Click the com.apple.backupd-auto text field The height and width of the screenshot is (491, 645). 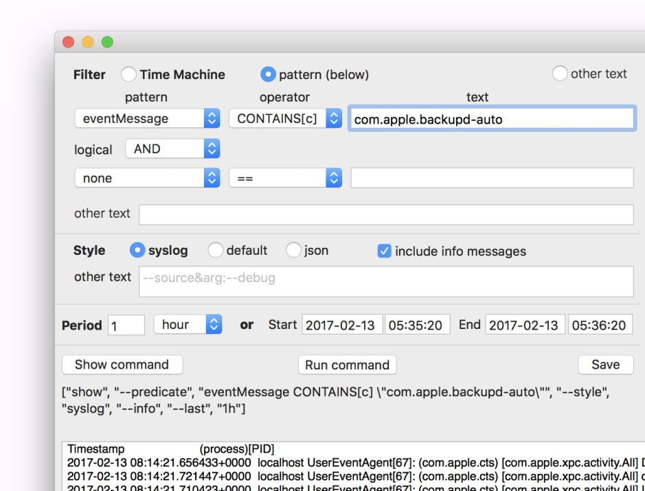tap(492, 119)
